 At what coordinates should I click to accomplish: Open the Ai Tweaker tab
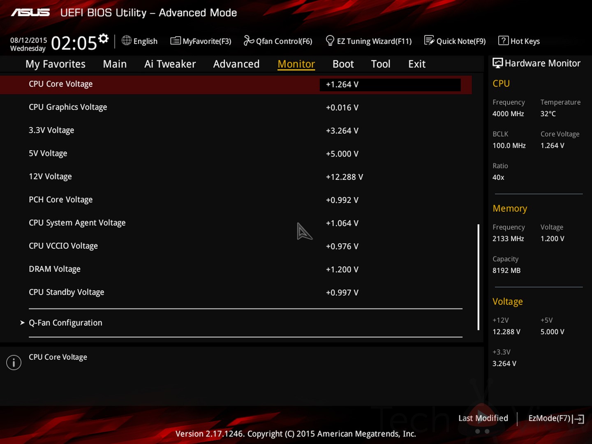170,64
